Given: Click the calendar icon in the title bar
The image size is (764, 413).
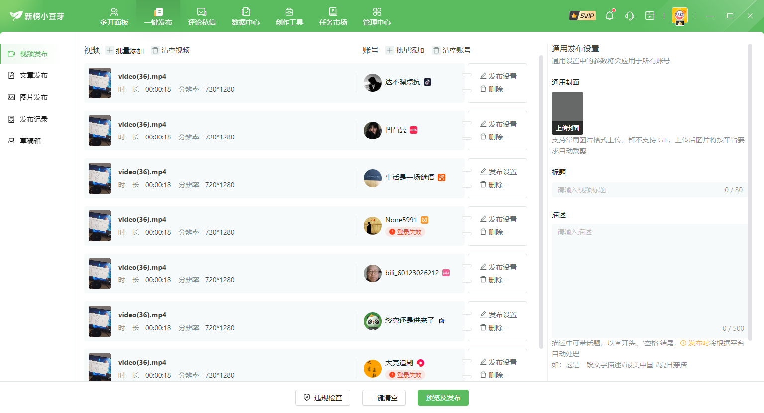Looking at the screenshot, I should point(649,16).
